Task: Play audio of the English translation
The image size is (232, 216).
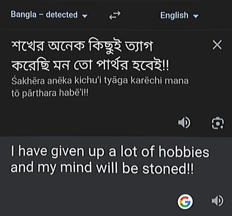Action: point(217,201)
